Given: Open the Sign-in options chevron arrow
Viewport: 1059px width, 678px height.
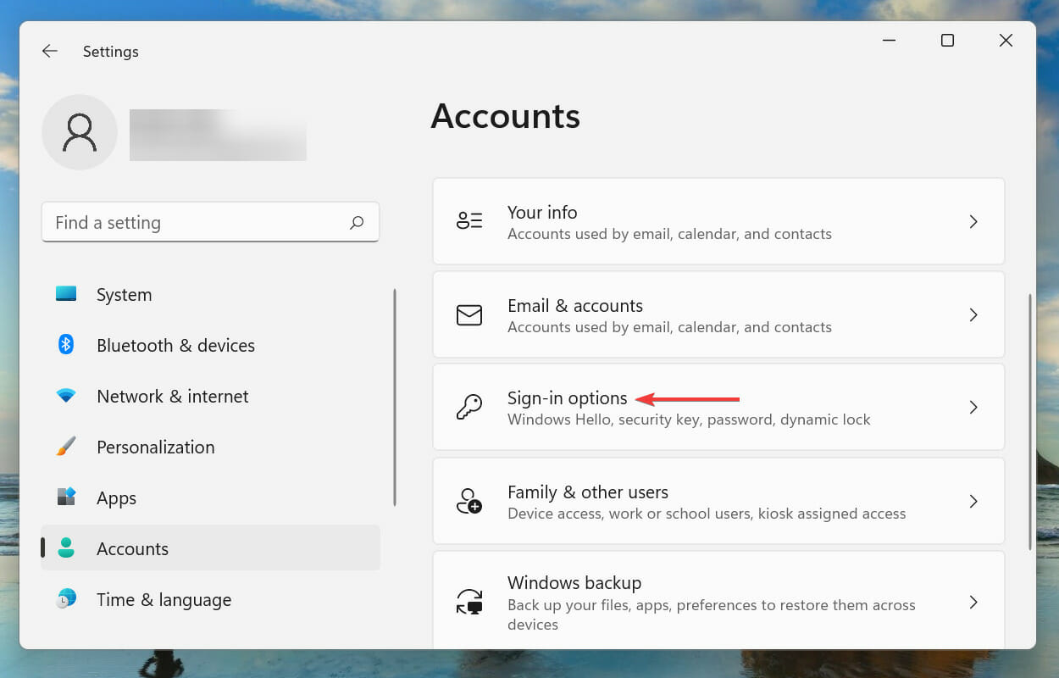Looking at the screenshot, I should (973, 408).
